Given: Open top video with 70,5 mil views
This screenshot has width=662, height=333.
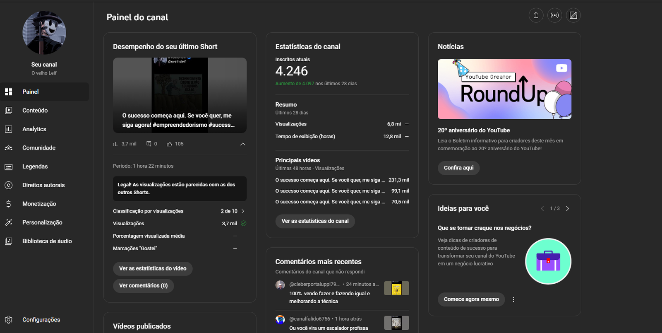Looking at the screenshot, I should [x=342, y=202].
